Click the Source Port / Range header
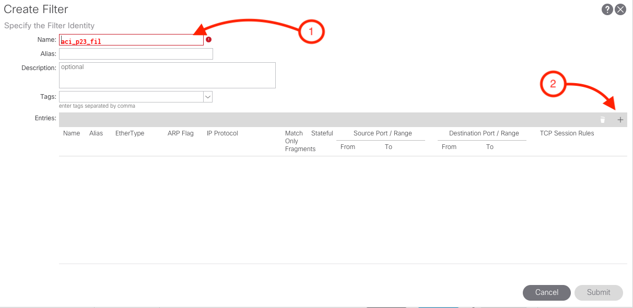The height and width of the screenshot is (308, 633). pos(382,133)
